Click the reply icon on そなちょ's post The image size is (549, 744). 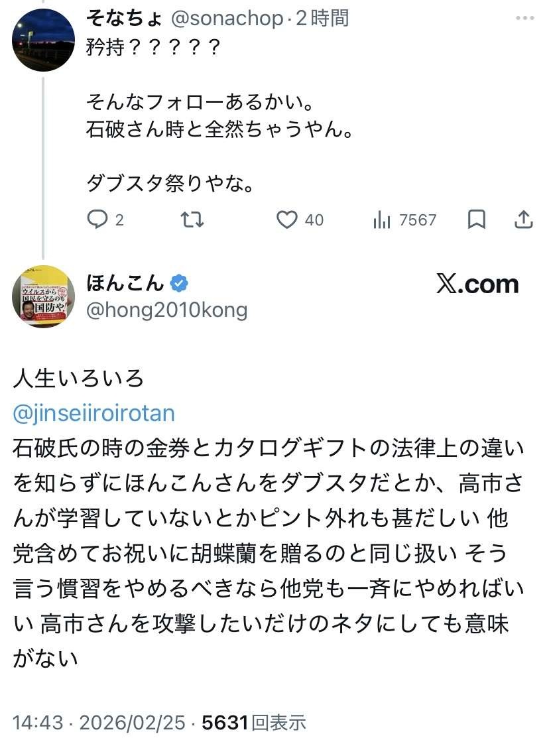point(97,219)
